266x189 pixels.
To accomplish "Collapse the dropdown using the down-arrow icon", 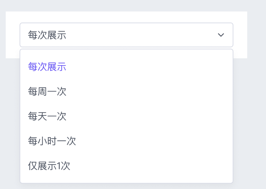I will coord(221,35).
